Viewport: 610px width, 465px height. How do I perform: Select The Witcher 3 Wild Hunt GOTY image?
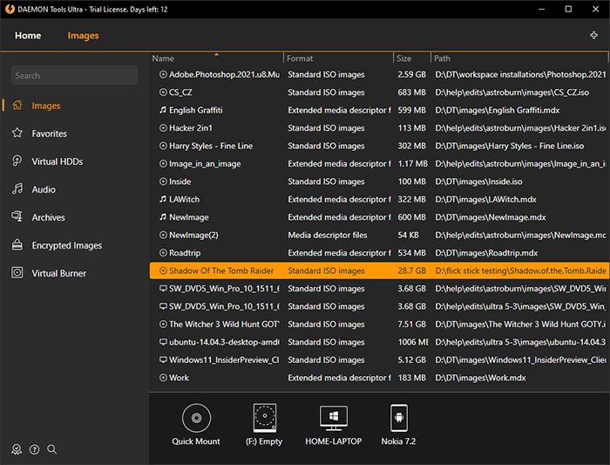pos(224,325)
